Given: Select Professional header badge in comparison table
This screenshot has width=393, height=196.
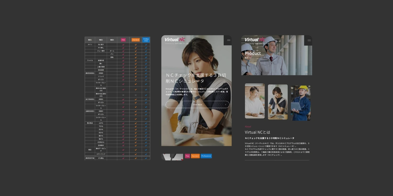Looking at the screenshot, I should click(146, 40).
